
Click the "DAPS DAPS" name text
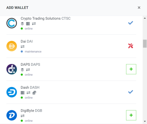pyautogui.click(x=30, y=65)
